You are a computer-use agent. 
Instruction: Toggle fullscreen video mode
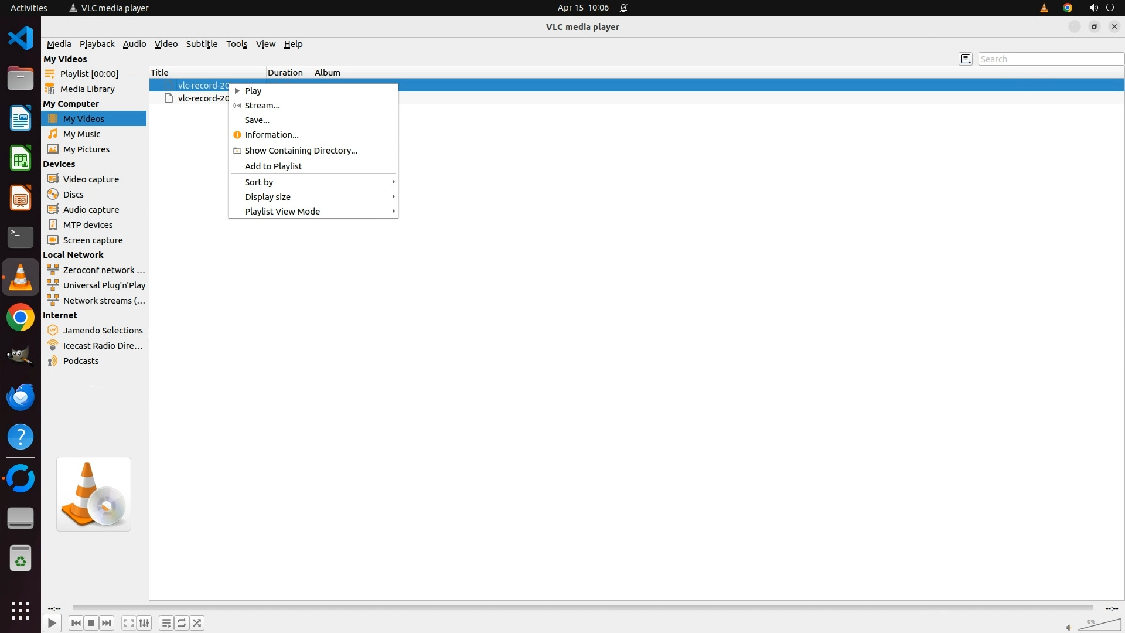coord(128,623)
